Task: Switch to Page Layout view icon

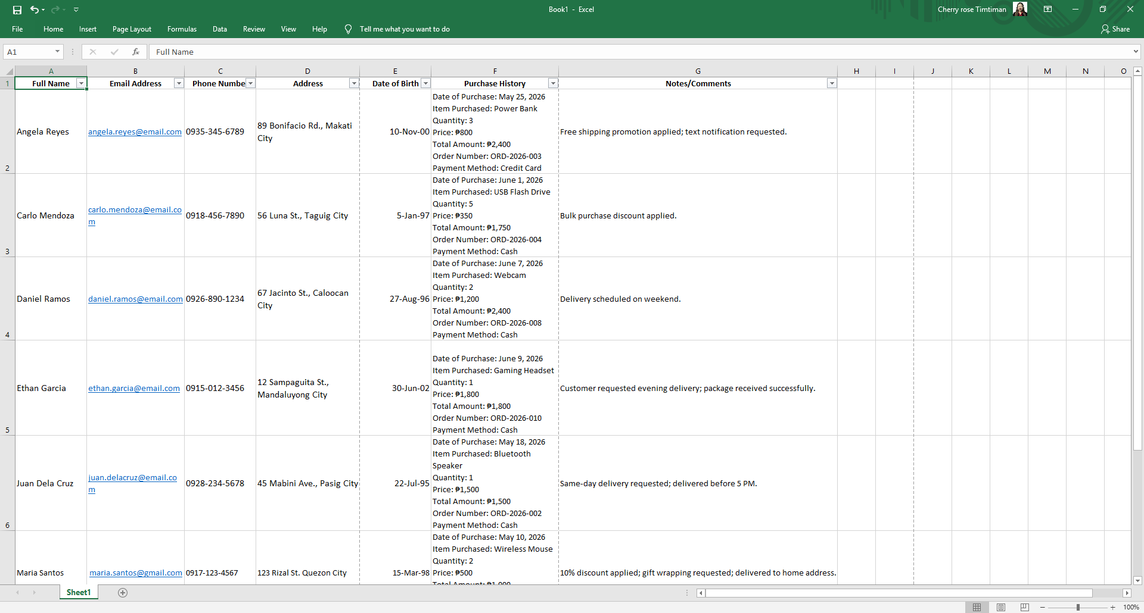Action: coord(1001,607)
